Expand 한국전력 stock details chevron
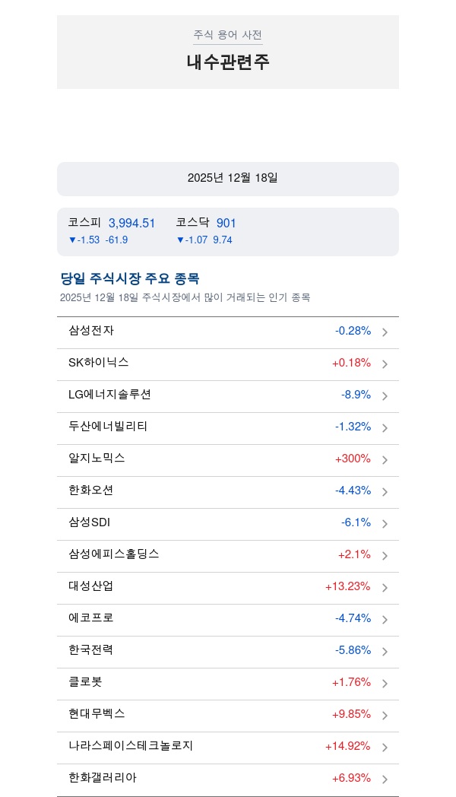Image resolution: width=456 pixels, height=797 pixels. click(x=385, y=652)
